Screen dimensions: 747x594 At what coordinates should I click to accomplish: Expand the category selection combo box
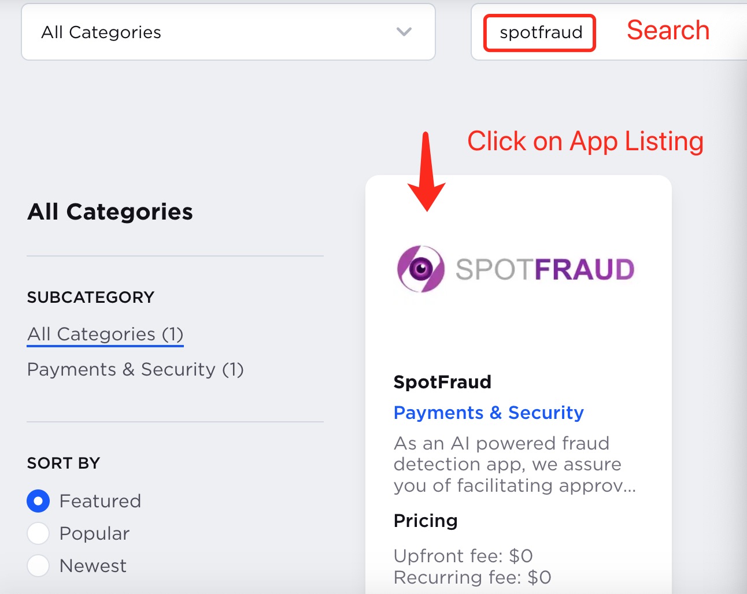pos(228,32)
